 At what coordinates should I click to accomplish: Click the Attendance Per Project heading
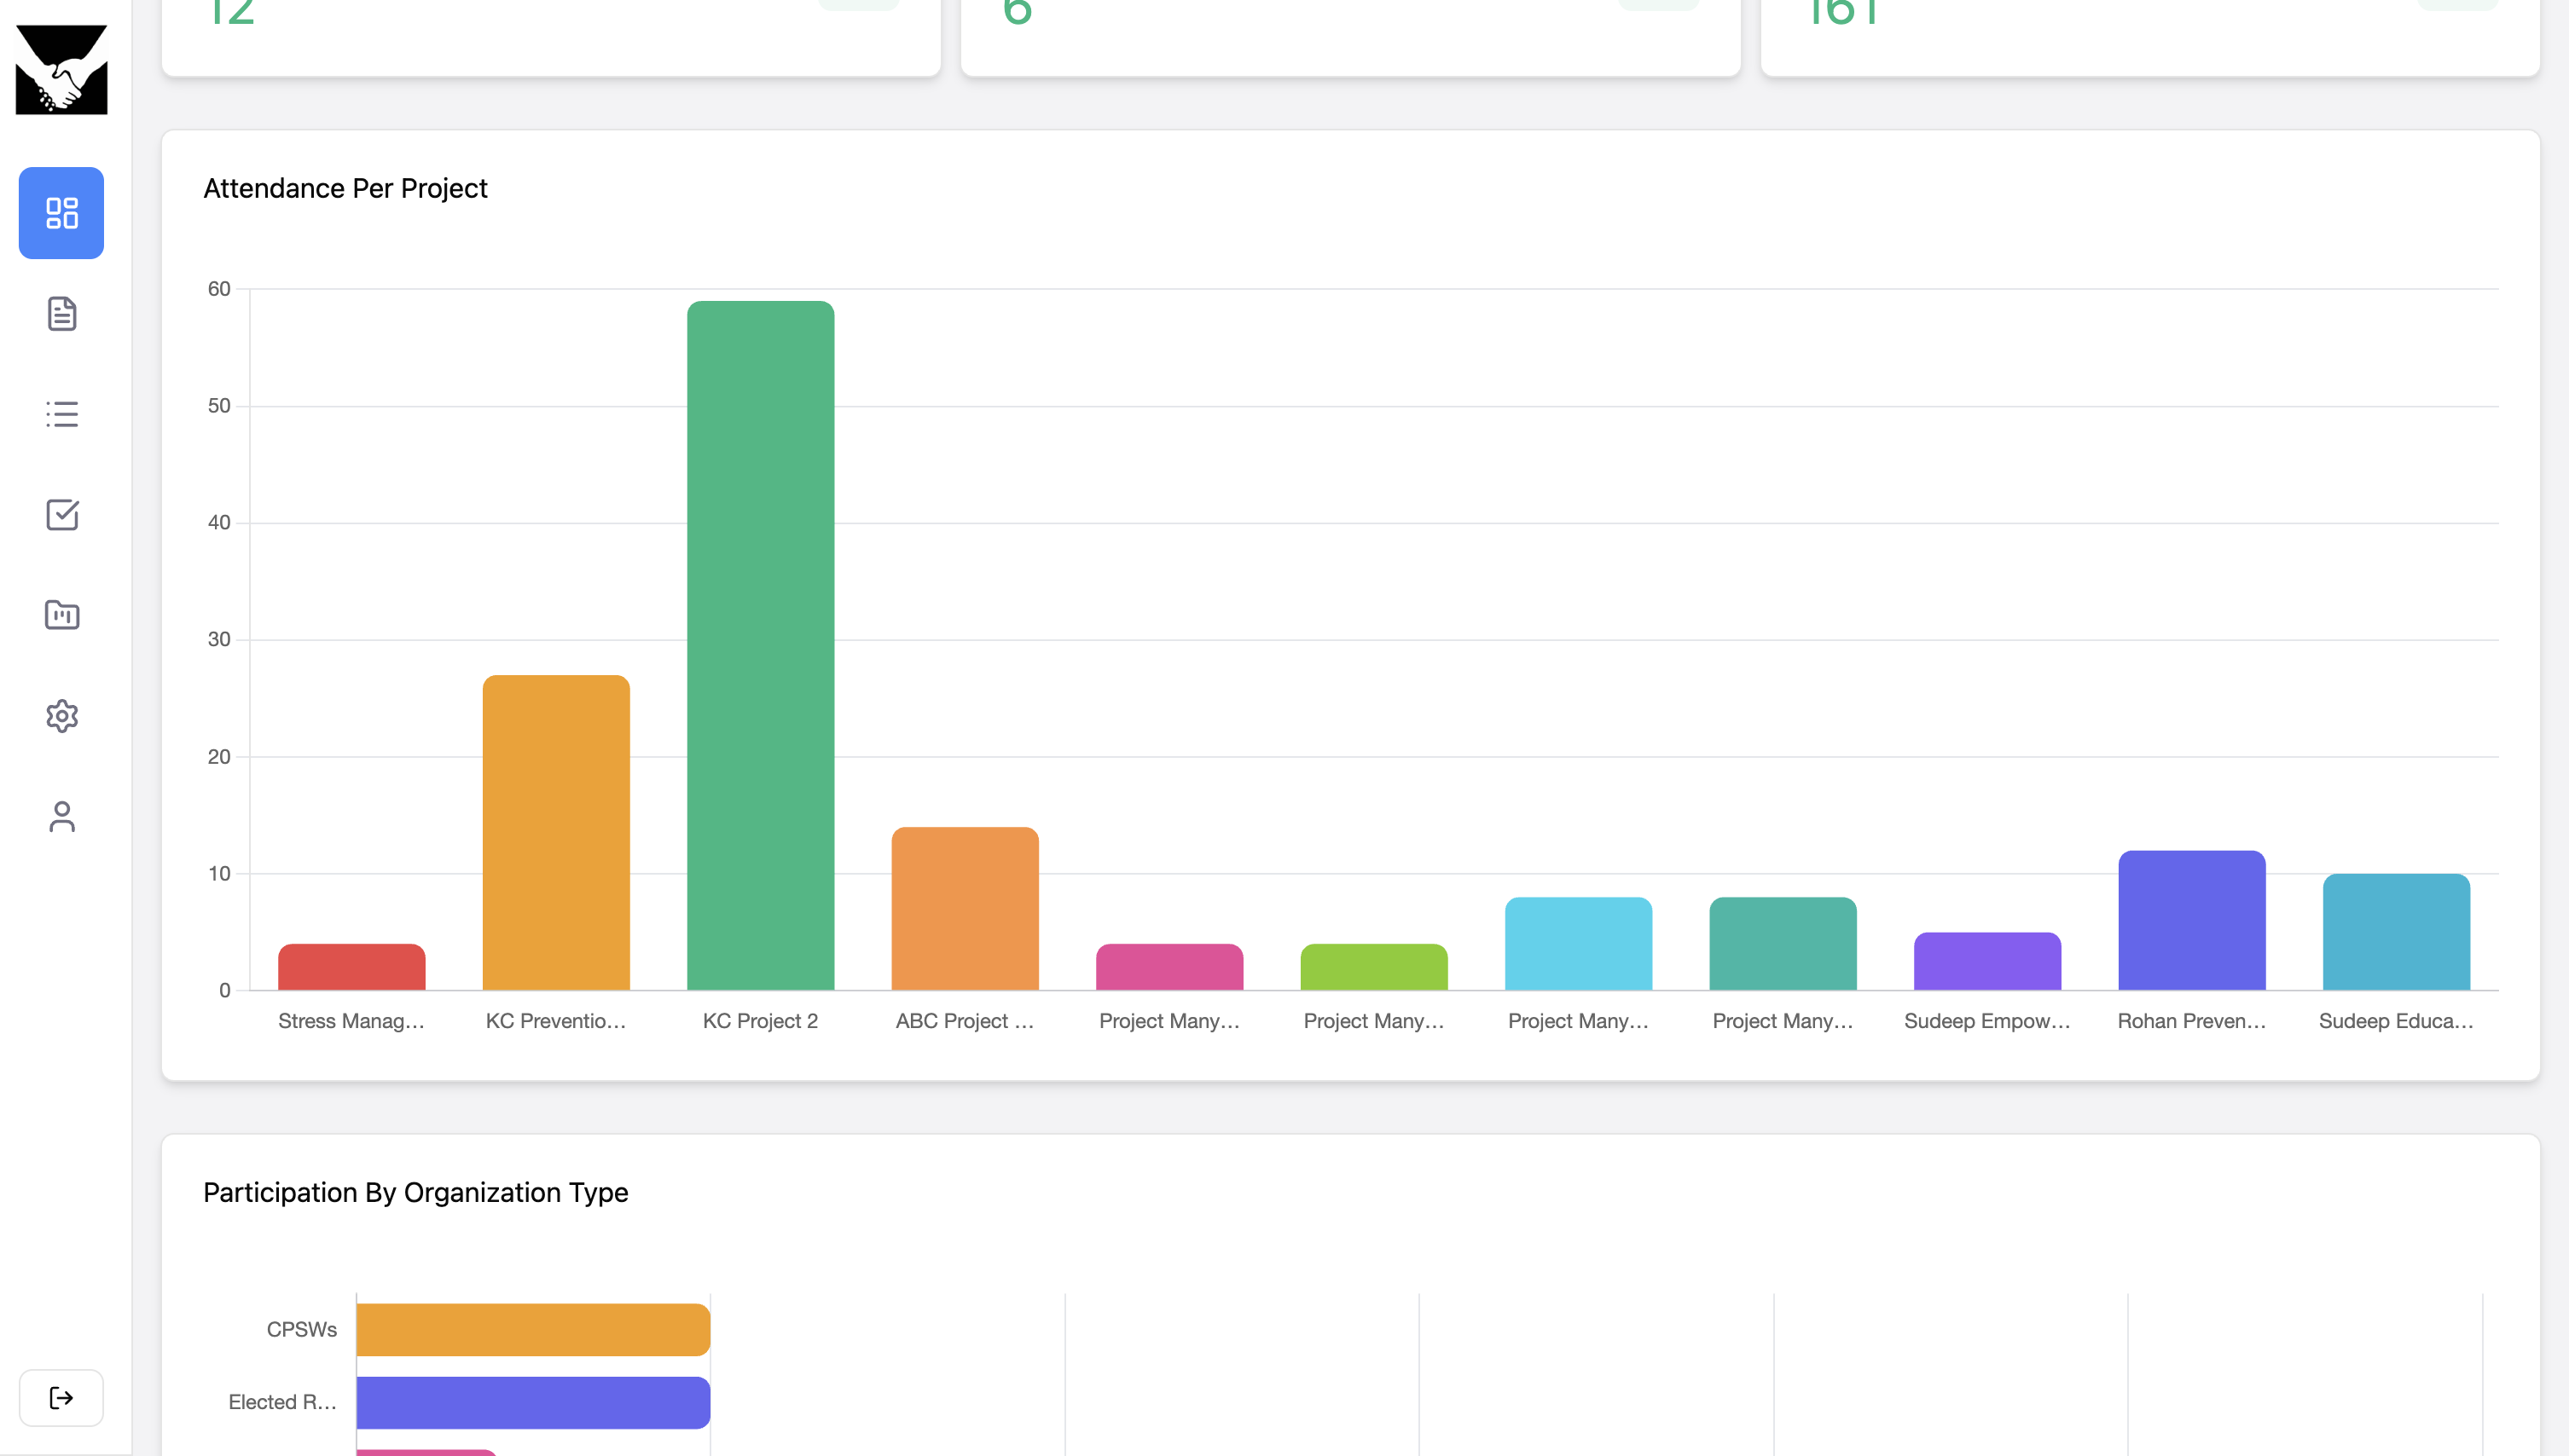click(x=345, y=188)
